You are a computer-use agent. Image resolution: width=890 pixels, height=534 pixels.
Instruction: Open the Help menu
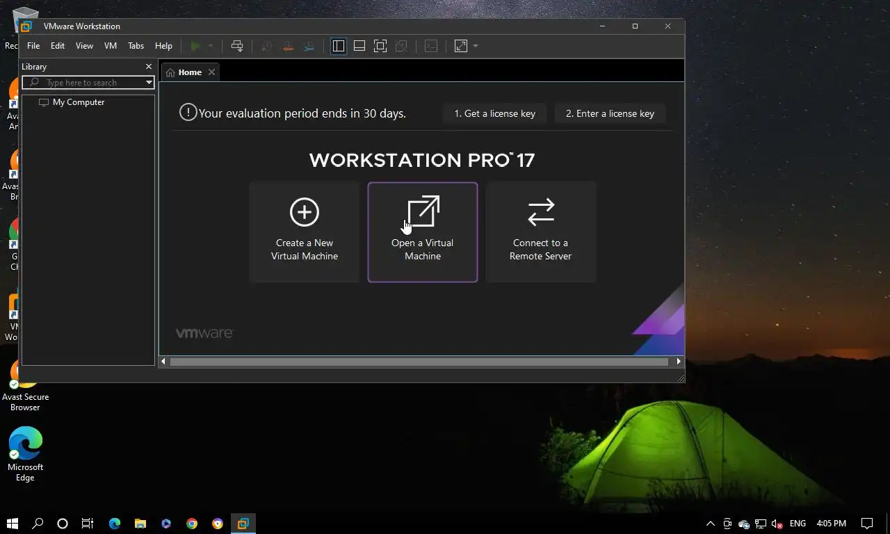coord(163,46)
